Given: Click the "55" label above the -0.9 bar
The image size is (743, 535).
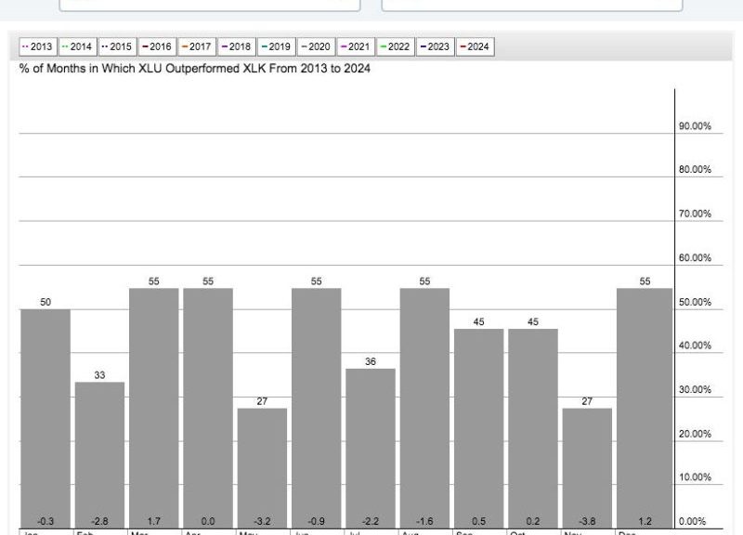Looking at the screenshot, I should [317, 281].
